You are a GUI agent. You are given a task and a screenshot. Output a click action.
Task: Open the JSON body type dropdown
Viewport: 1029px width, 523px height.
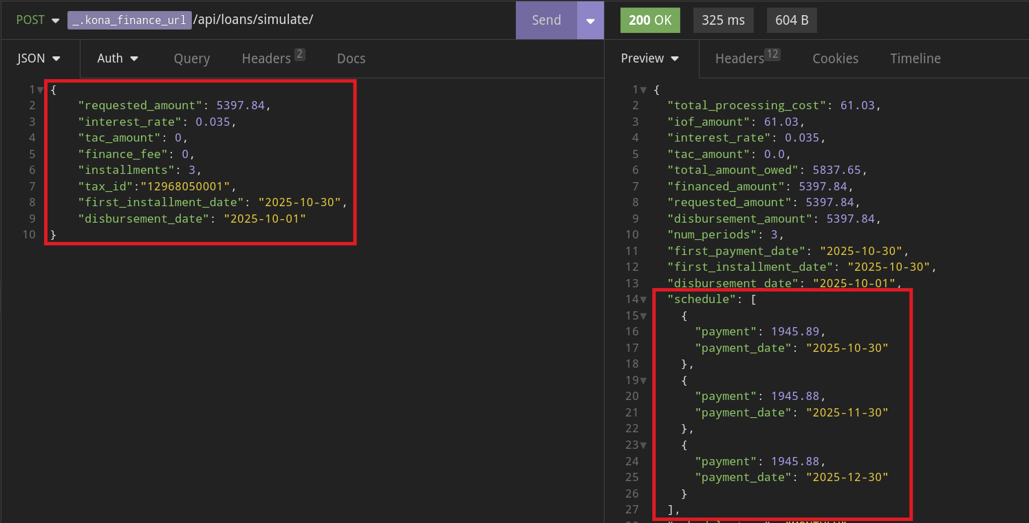(x=39, y=58)
